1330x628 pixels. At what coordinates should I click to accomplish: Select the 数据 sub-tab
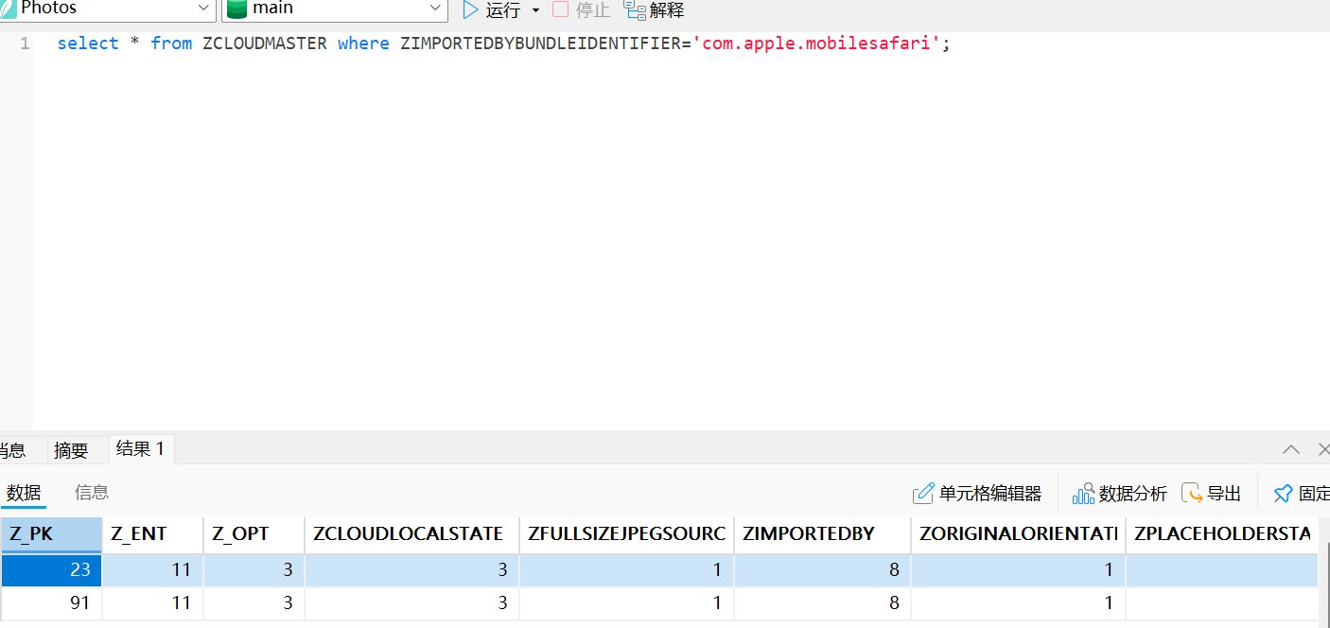(24, 493)
